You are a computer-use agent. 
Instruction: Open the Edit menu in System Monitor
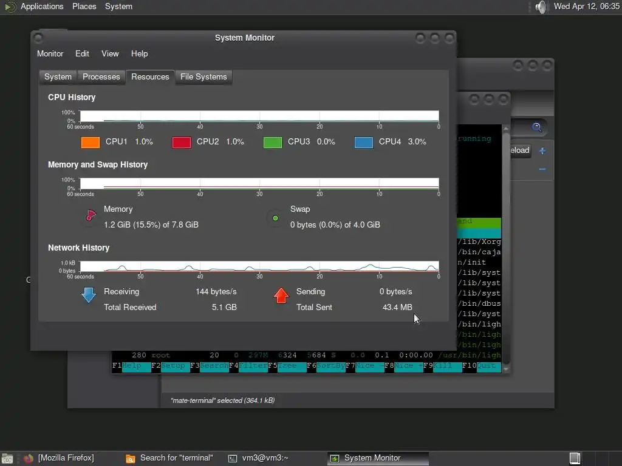[82, 53]
